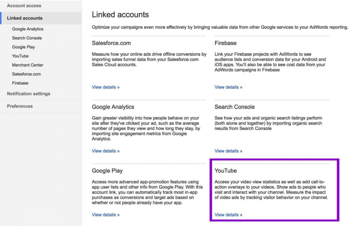View details for the Firebase card
Viewport: 350px width, 226px height.
pos(228,87)
